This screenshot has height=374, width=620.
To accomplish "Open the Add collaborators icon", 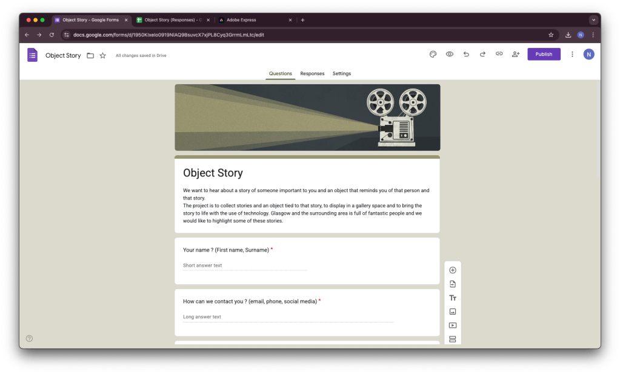I will click(516, 54).
